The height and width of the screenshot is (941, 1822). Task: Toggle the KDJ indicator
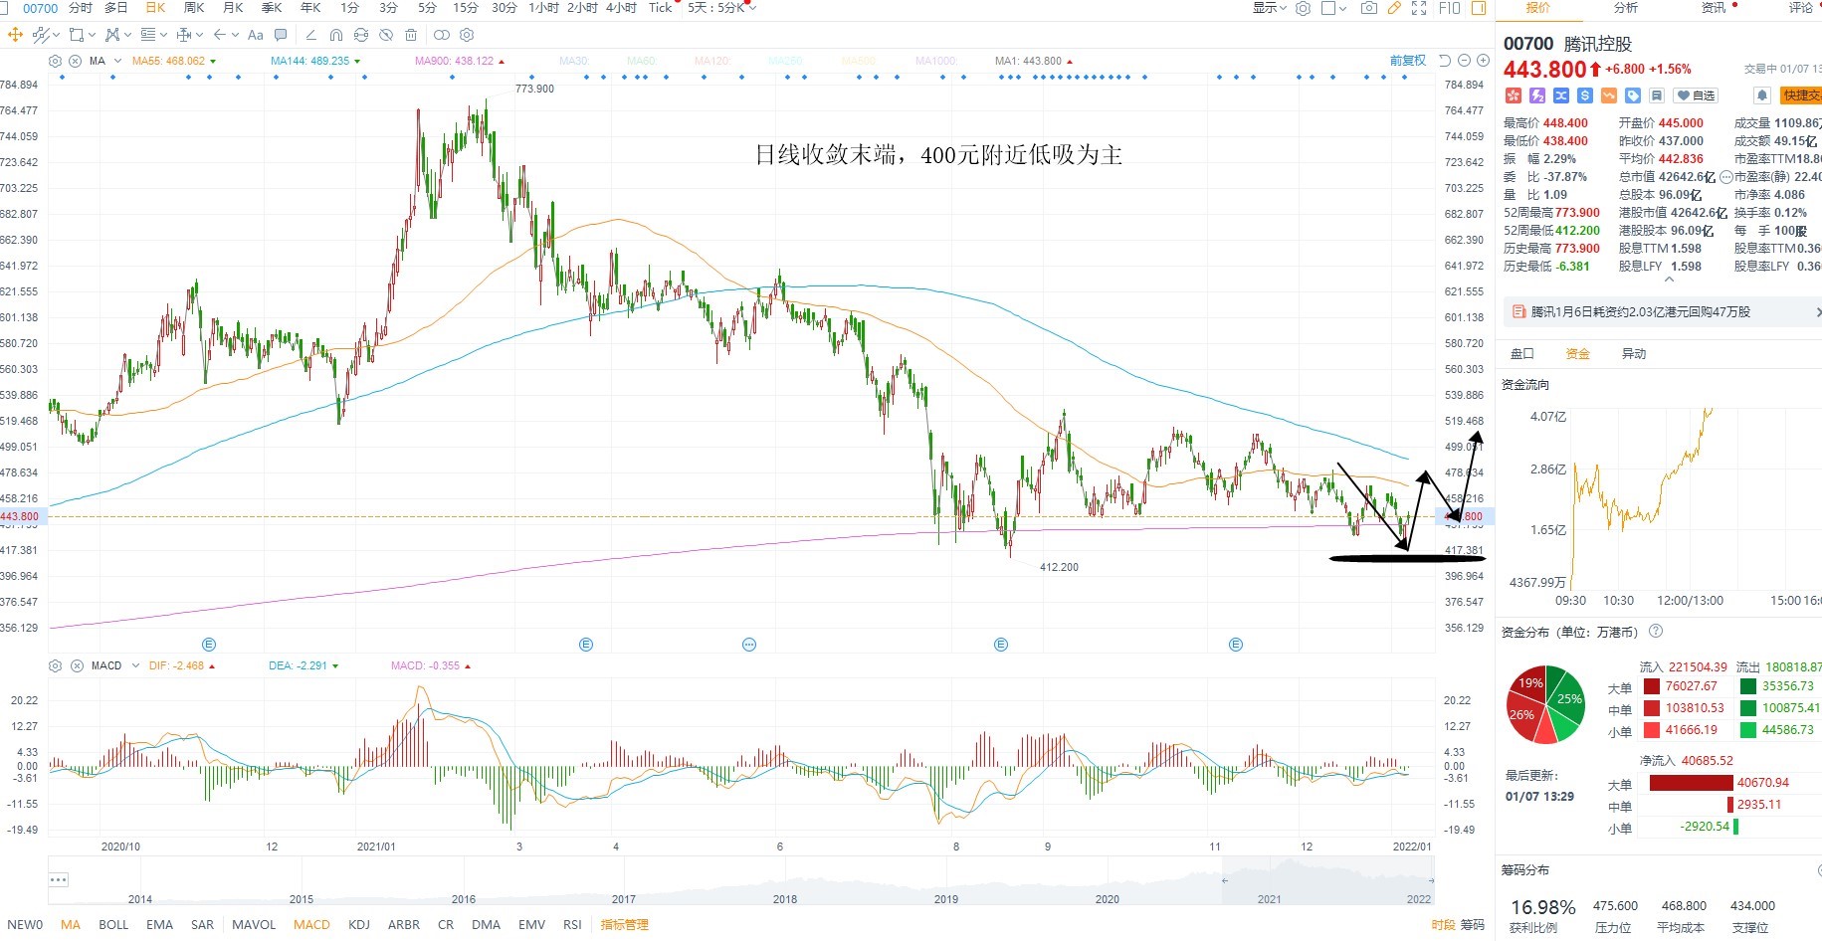[x=359, y=924]
